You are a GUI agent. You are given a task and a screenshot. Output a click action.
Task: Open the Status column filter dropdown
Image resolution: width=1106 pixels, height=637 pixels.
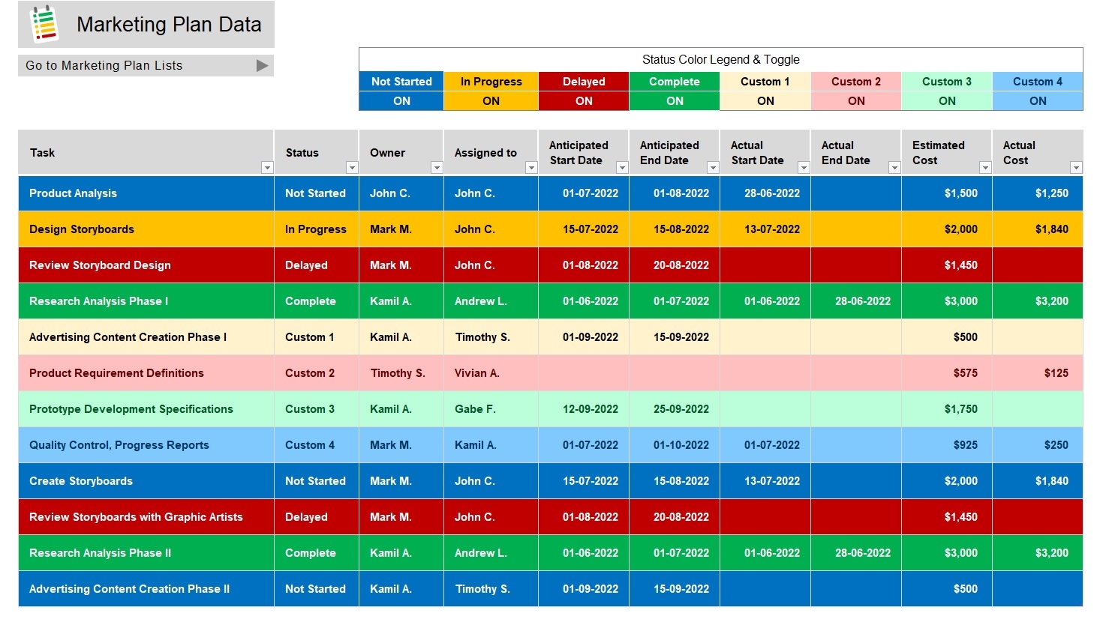(x=352, y=167)
